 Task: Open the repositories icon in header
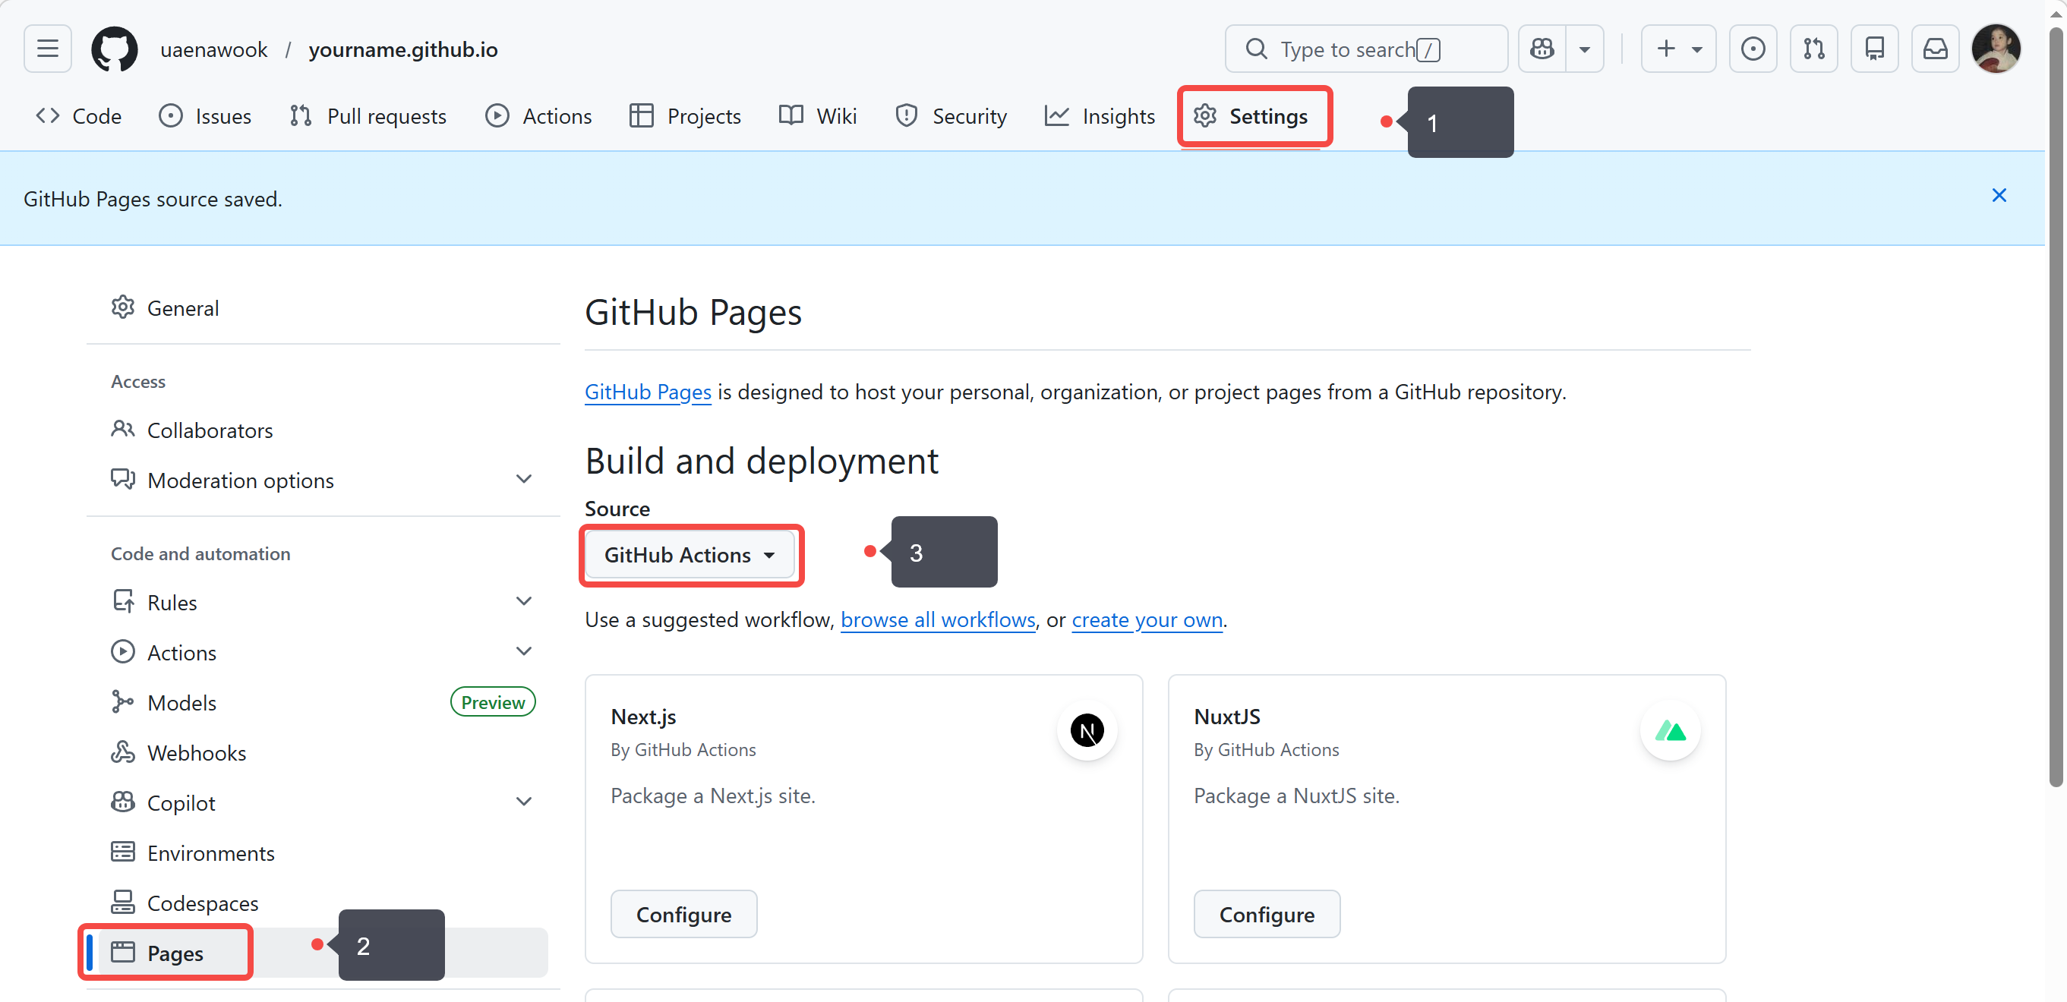[x=1874, y=49]
